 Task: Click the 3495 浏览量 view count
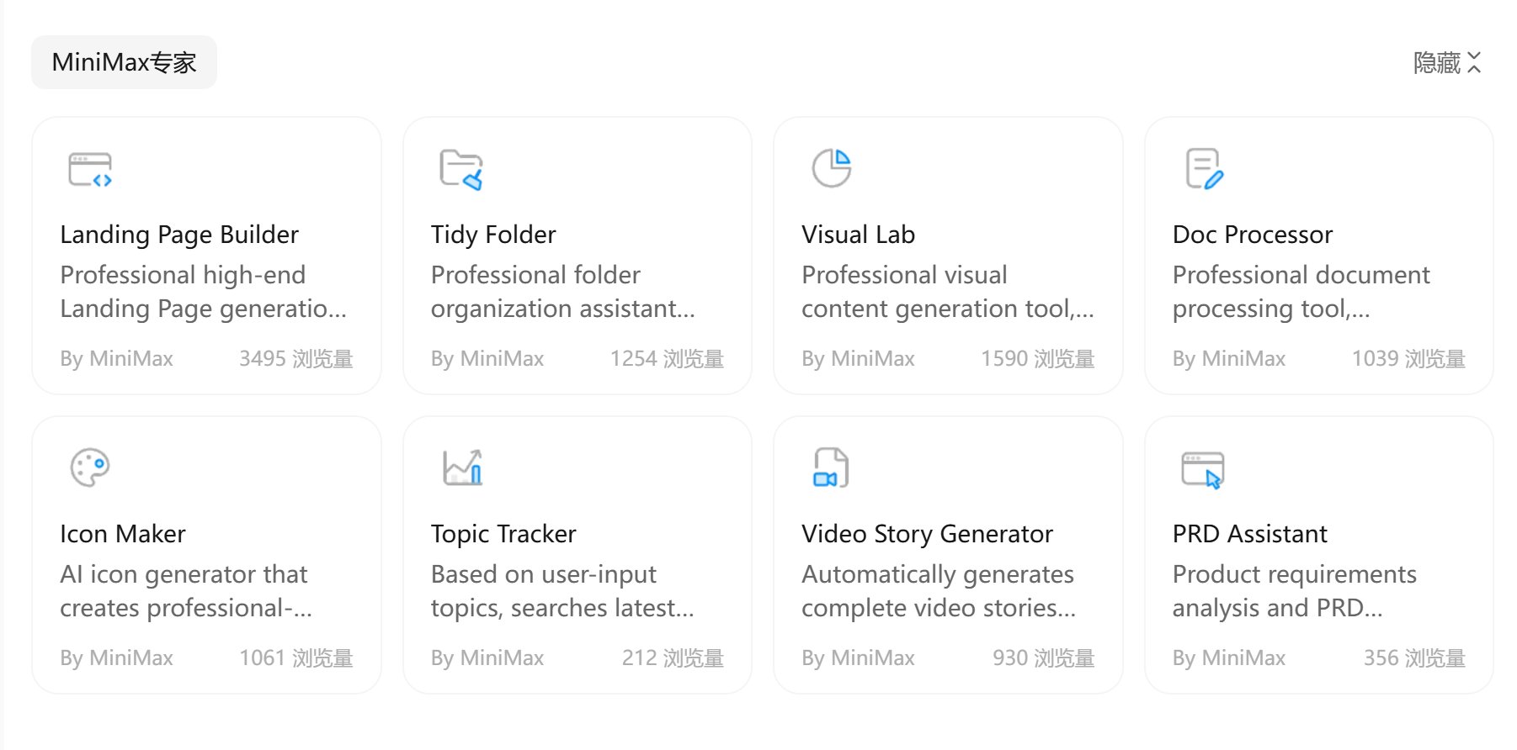coord(295,359)
